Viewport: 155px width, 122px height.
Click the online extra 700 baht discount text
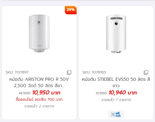click(x=39, y=100)
